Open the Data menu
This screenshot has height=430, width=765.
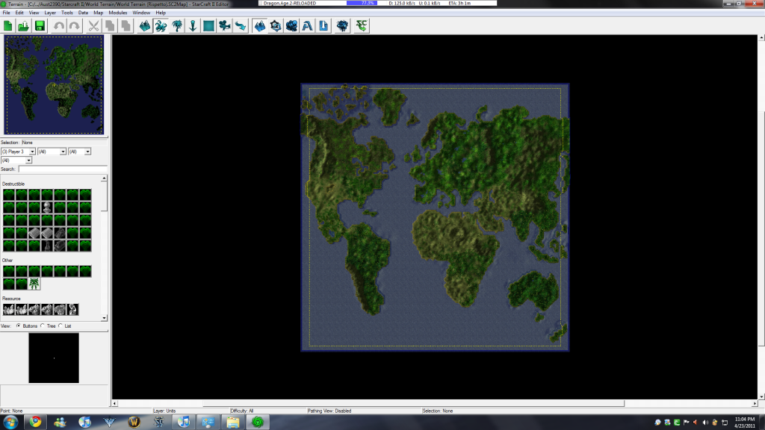pyautogui.click(x=83, y=13)
